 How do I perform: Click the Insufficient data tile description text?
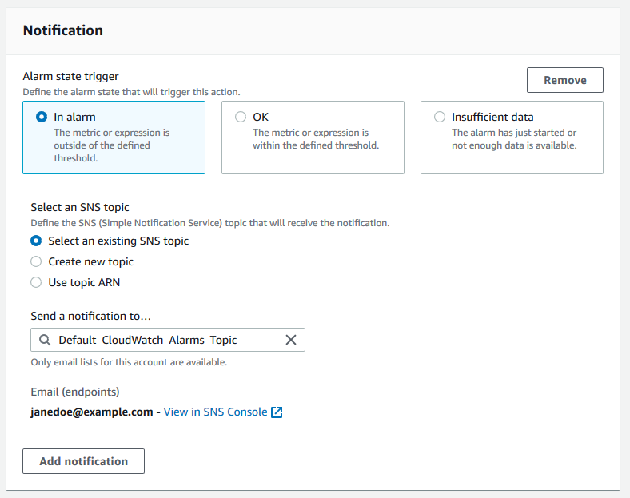513,139
